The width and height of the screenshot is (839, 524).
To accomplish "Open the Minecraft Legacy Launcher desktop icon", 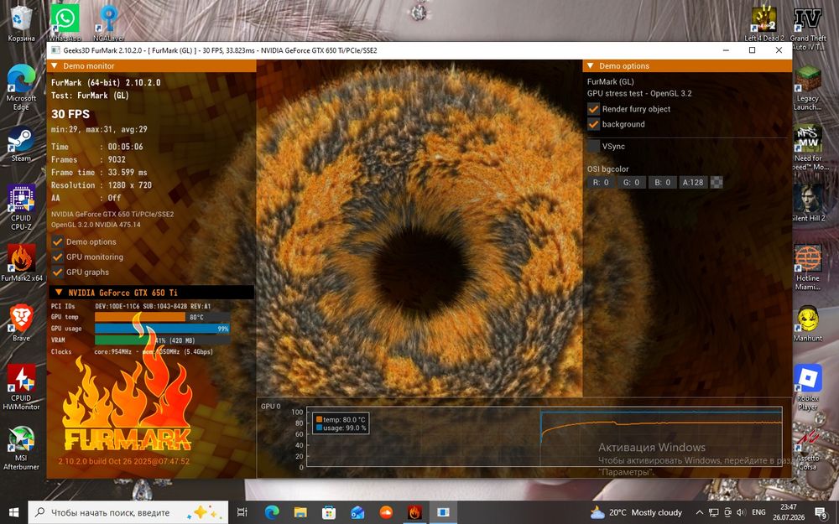I will coord(807,88).
